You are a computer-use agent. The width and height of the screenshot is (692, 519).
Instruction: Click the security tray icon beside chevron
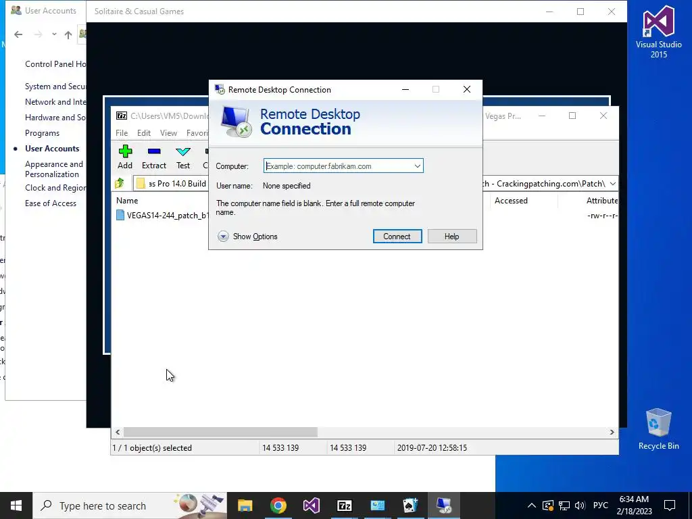tap(548, 505)
